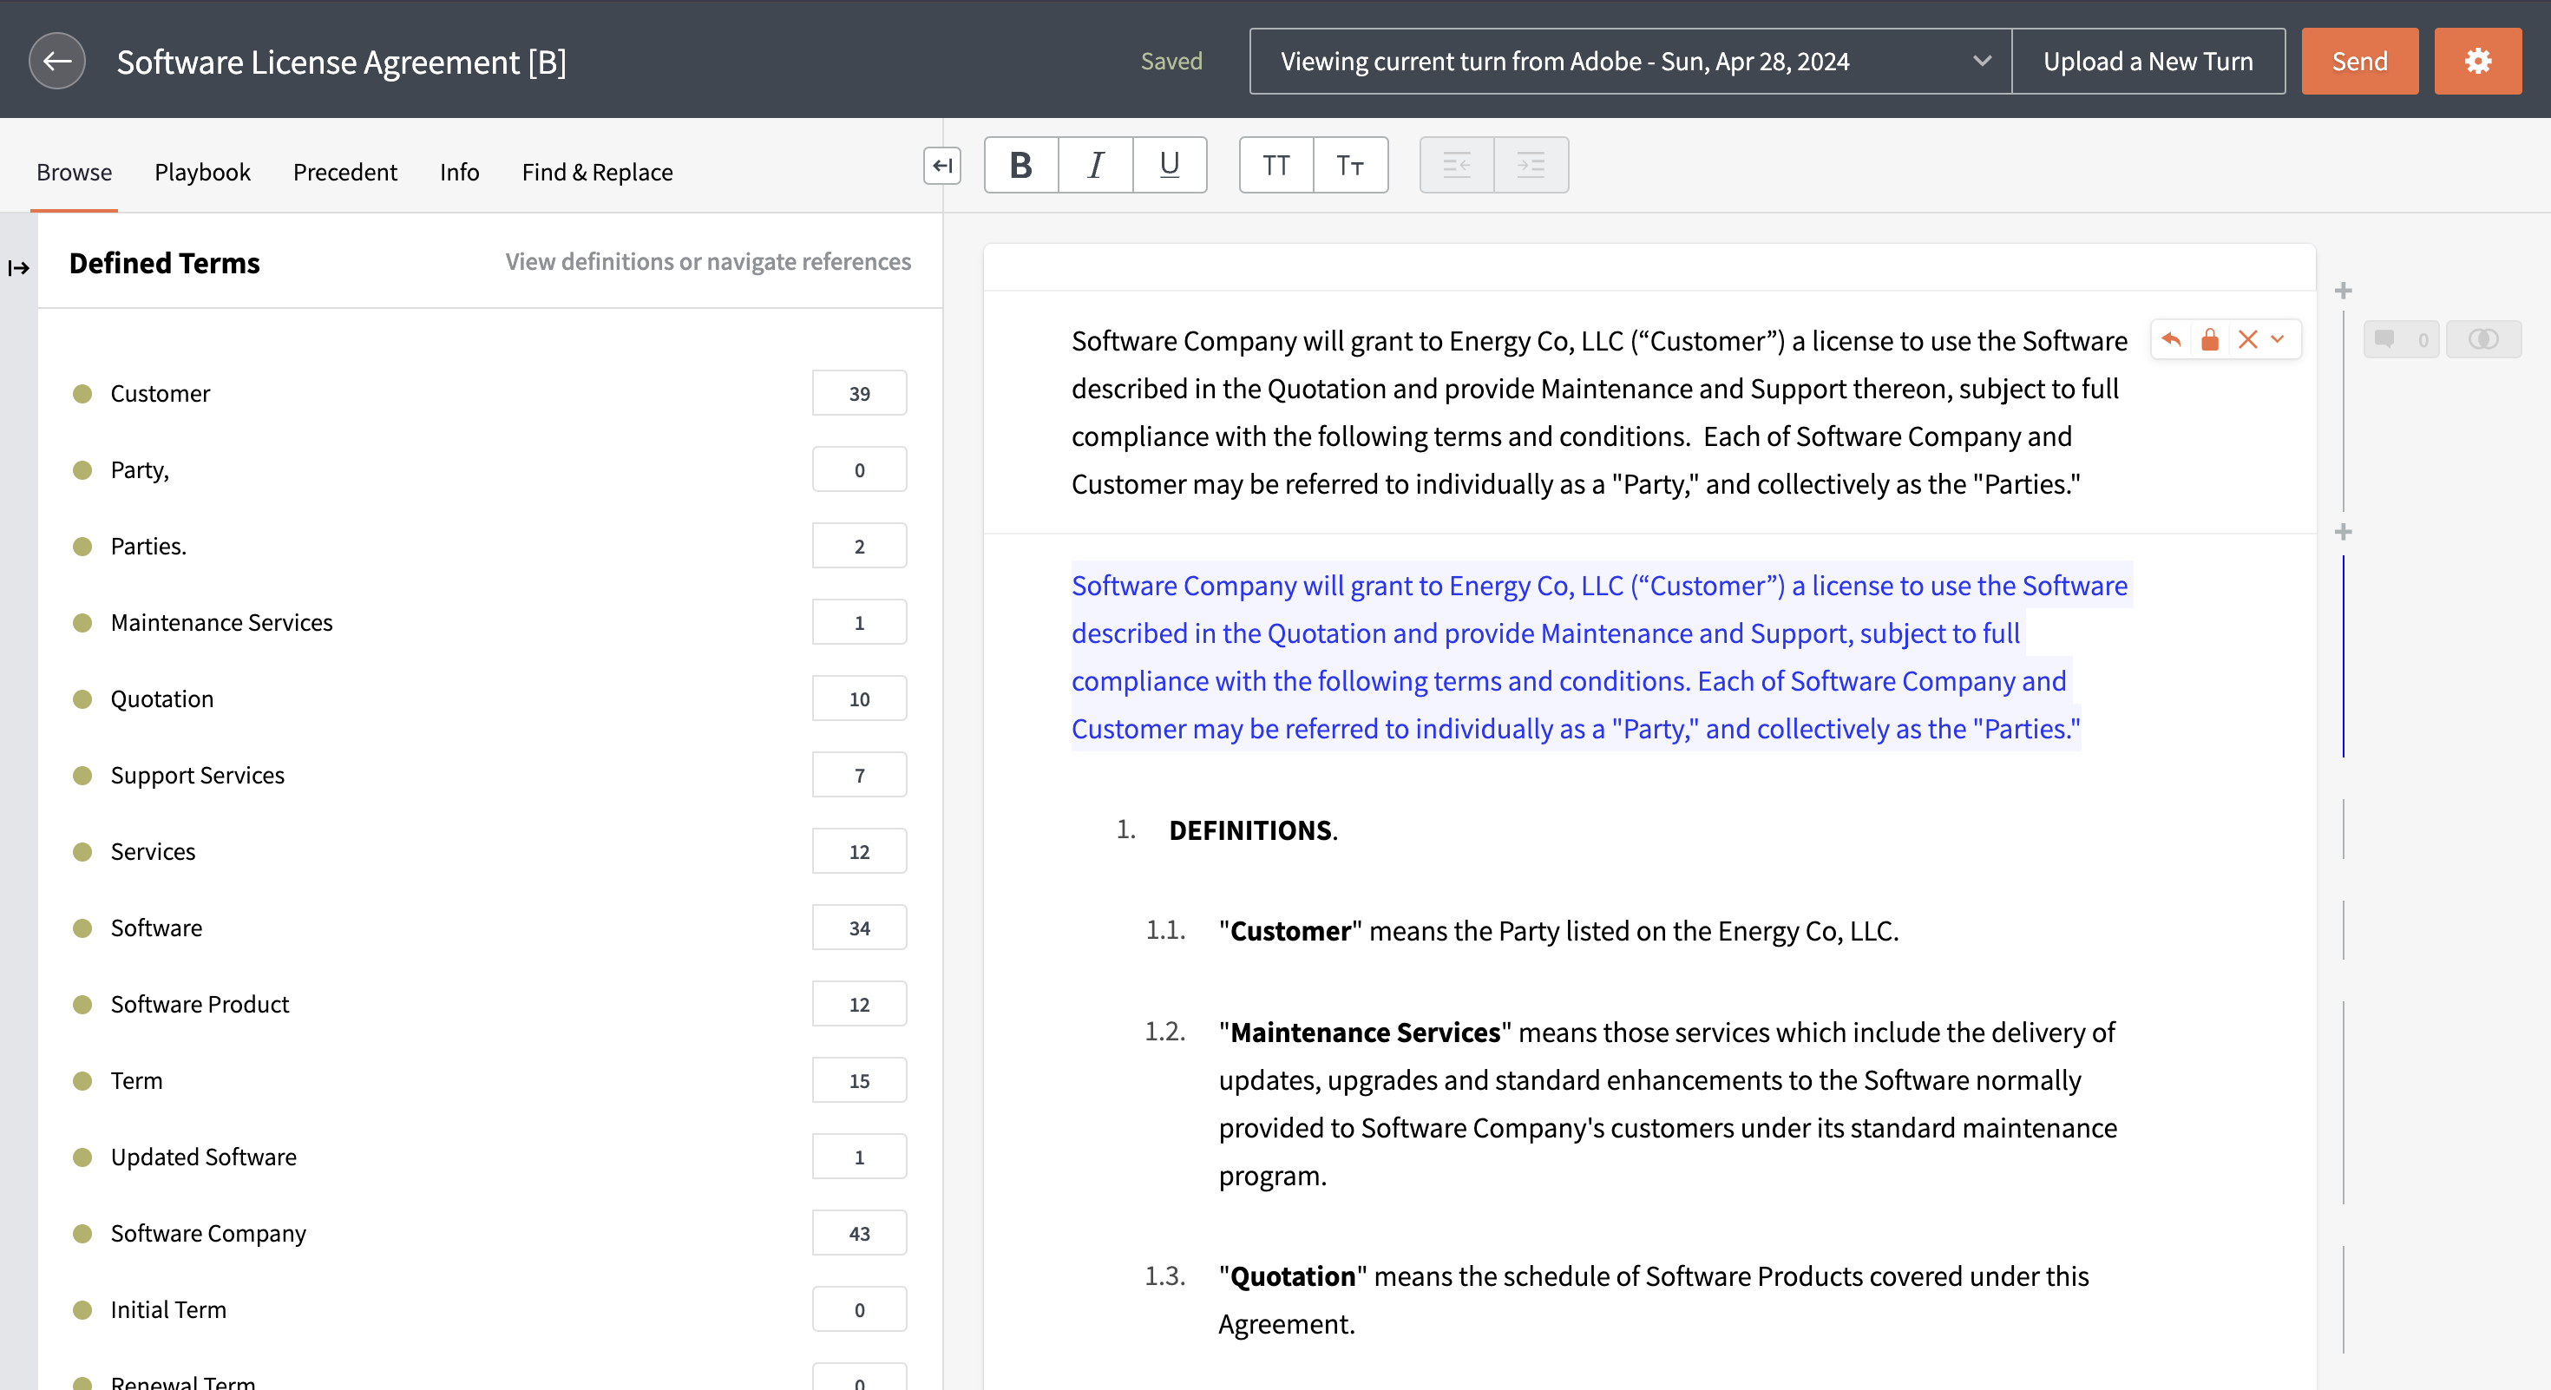Click the Software reference count 34
The height and width of the screenshot is (1390, 2551).
coord(860,928)
